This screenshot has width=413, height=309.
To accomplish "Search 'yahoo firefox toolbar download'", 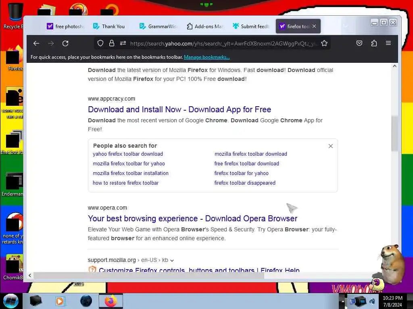I will pos(128,154).
